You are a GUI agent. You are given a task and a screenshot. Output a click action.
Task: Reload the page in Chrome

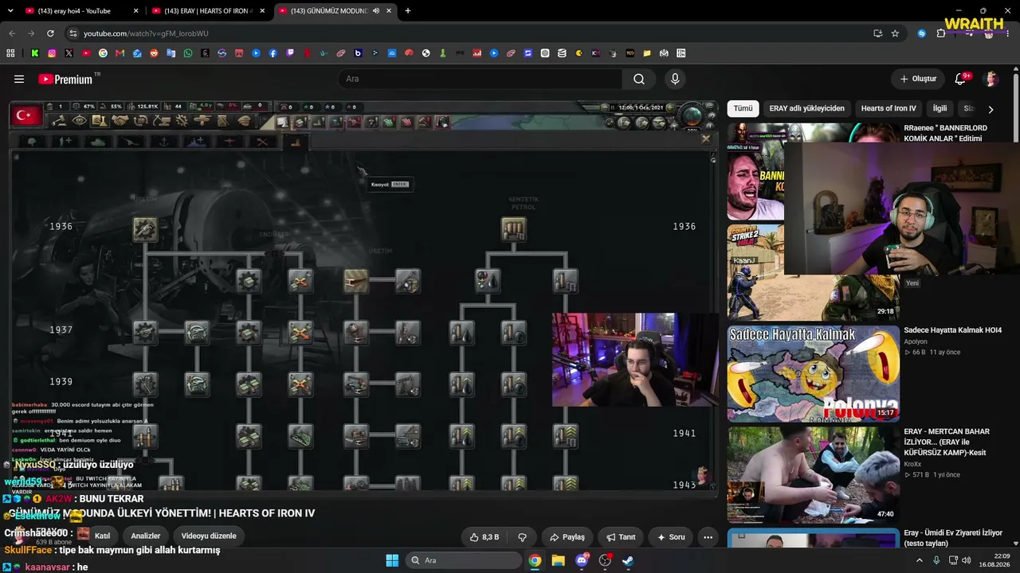[x=50, y=33]
